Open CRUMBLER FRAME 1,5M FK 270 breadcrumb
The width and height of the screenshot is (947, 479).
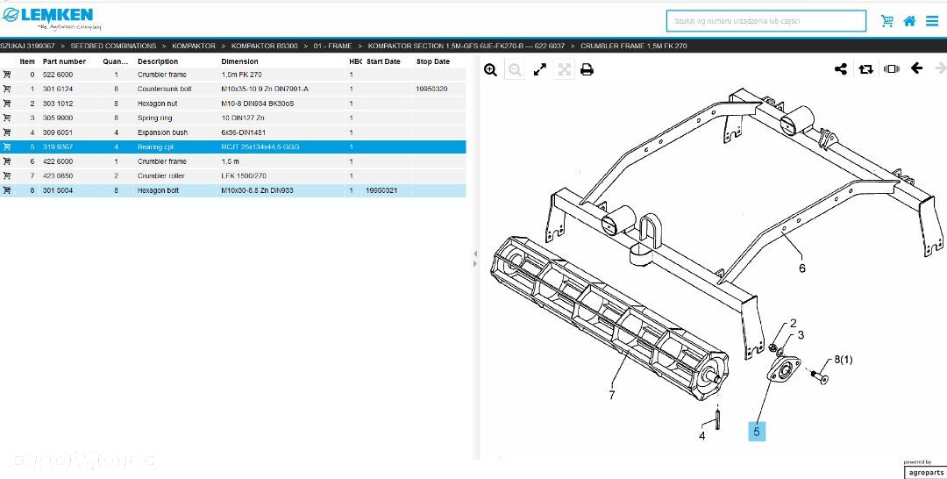(x=634, y=46)
